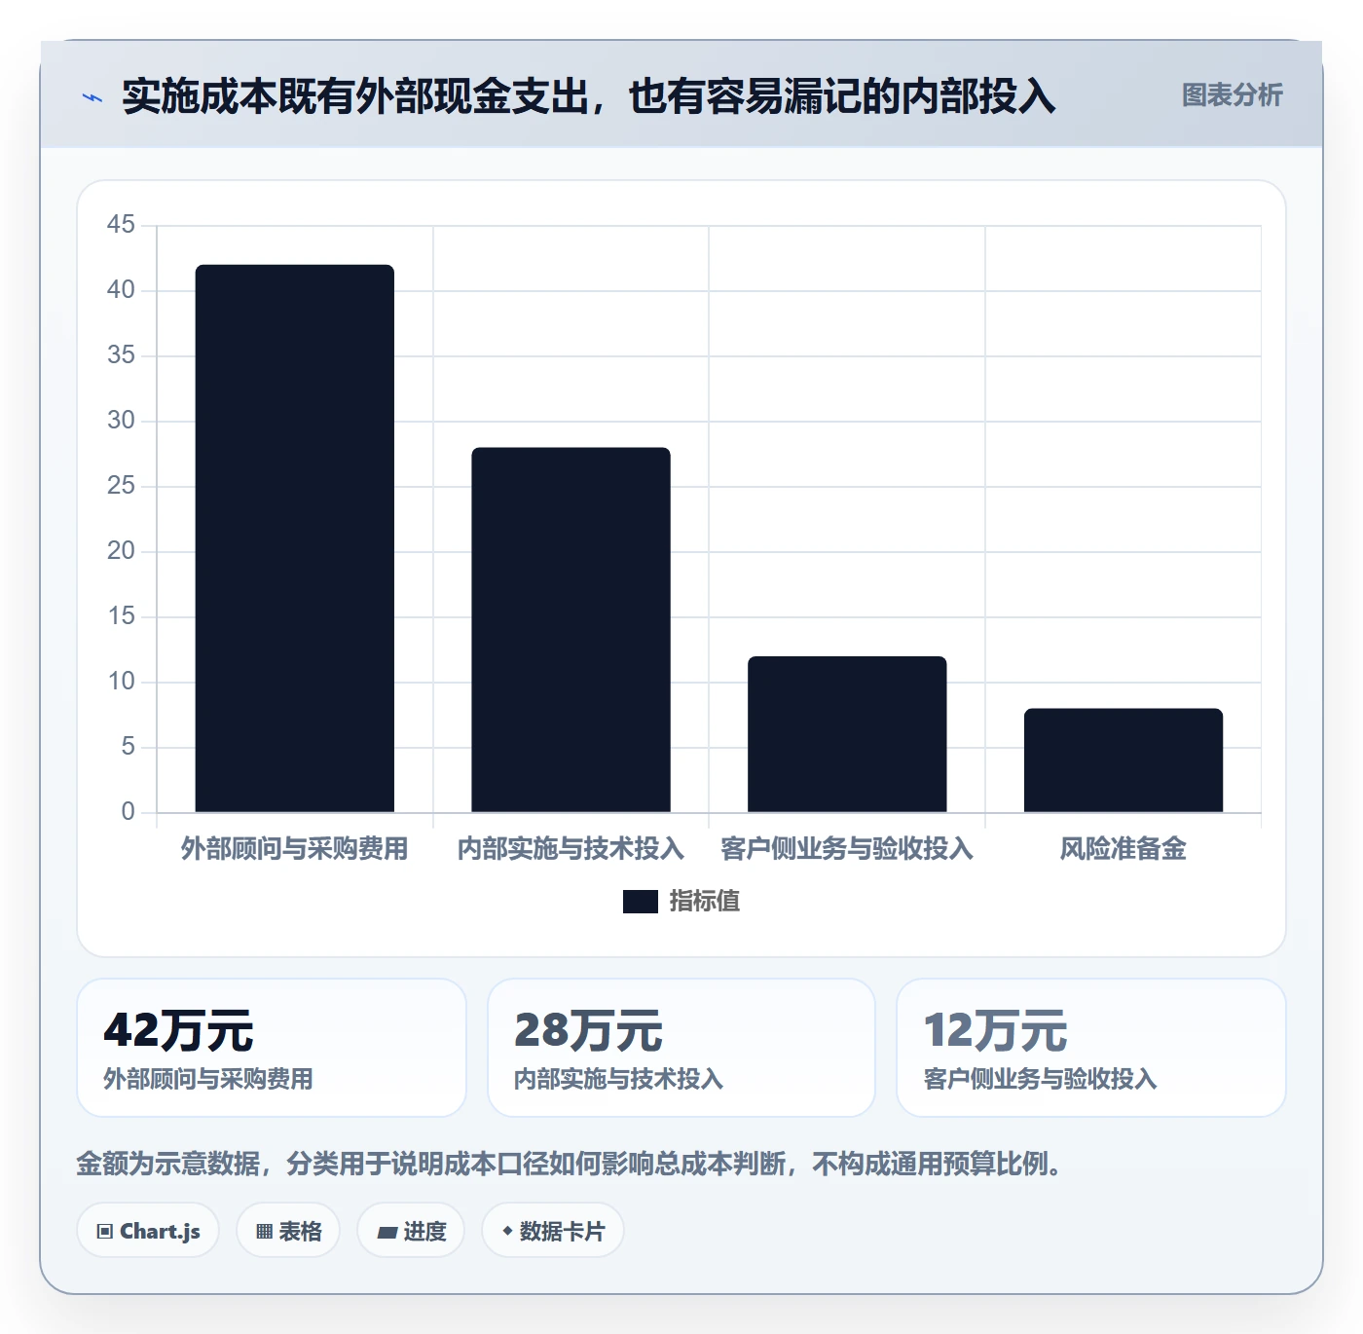Click card caption 内部实施与技术投入 under 28万元
Screen dimensions: 1363x1334
(x=618, y=1079)
